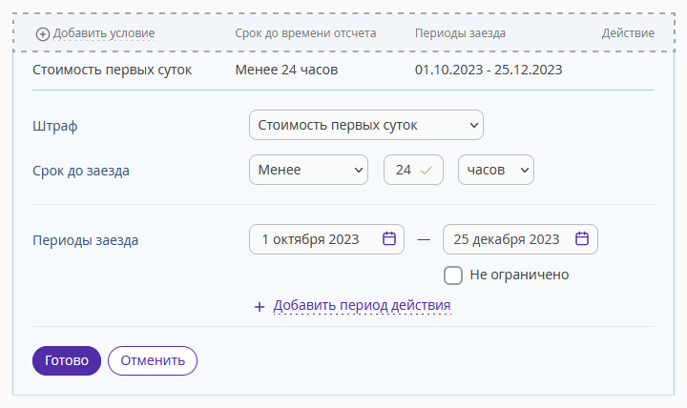This screenshot has height=408, width=687.
Task: Open the часов time unit dropdown
Action: point(496,170)
